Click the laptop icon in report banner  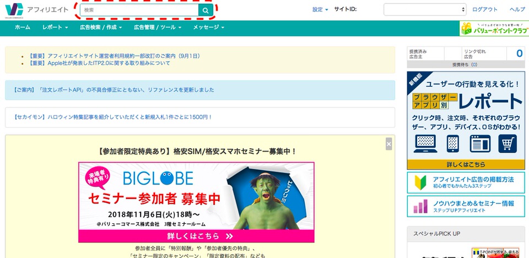(x=425, y=143)
